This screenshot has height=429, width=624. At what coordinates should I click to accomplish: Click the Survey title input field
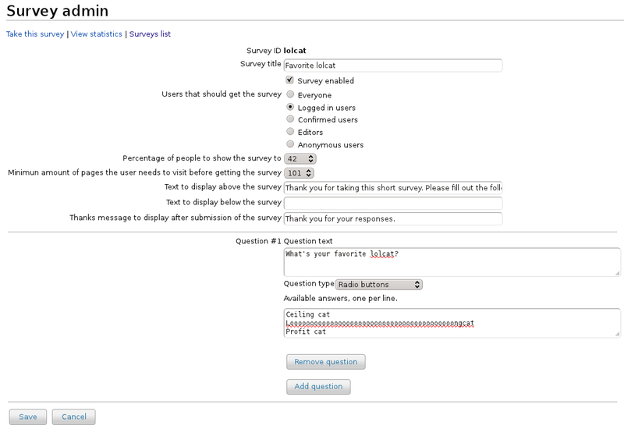393,66
